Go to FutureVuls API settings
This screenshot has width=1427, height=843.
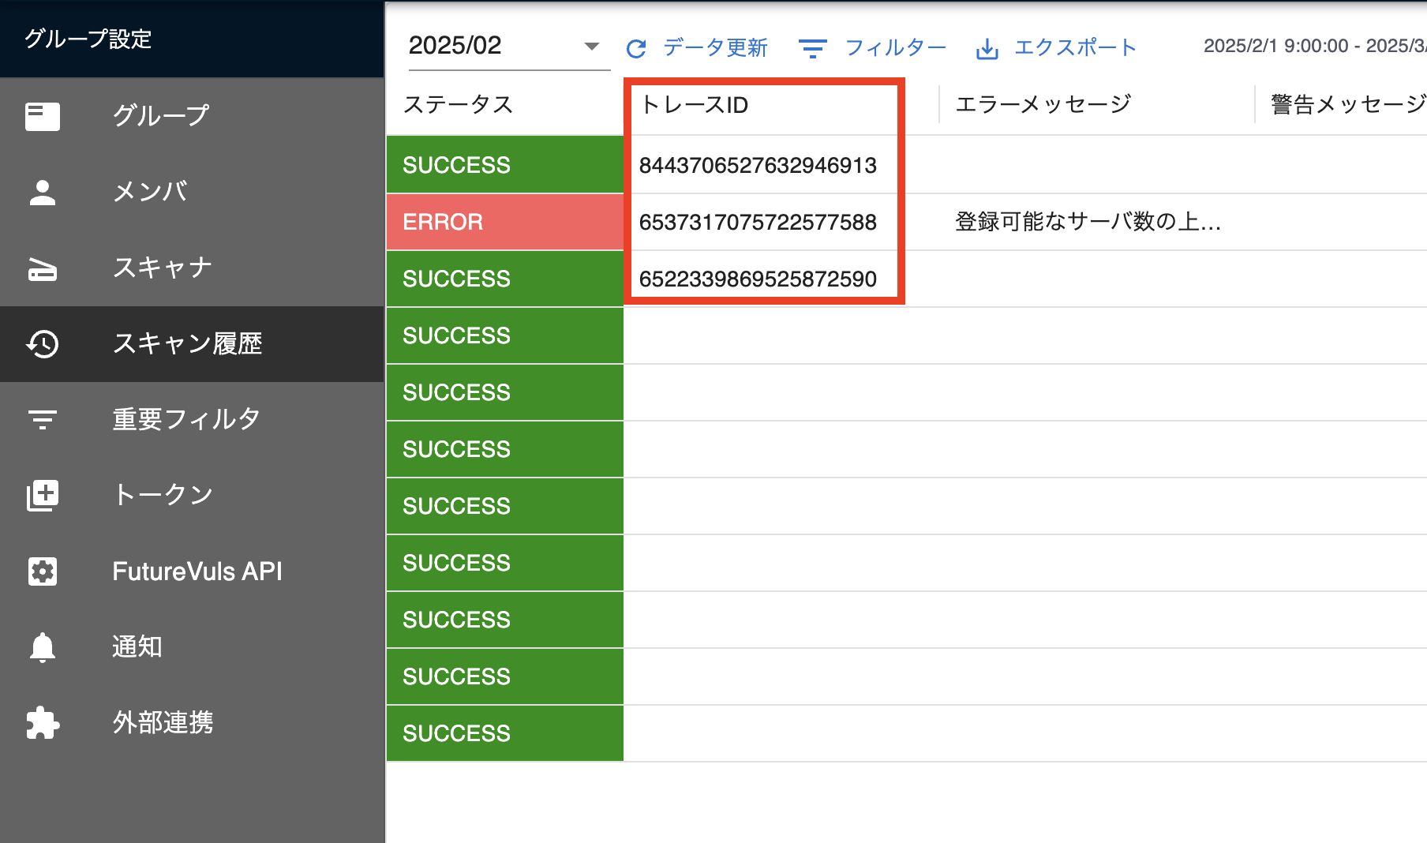[192, 571]
